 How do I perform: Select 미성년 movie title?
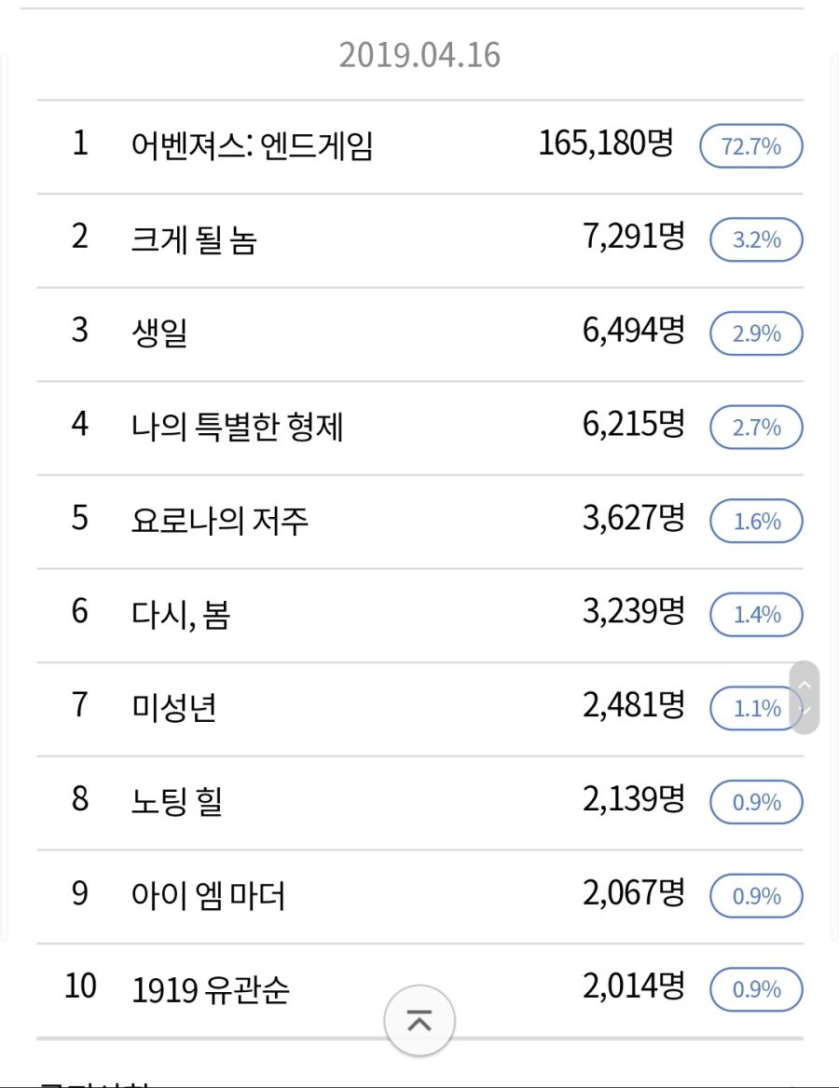pyautogui.click(x=174, y=708)
